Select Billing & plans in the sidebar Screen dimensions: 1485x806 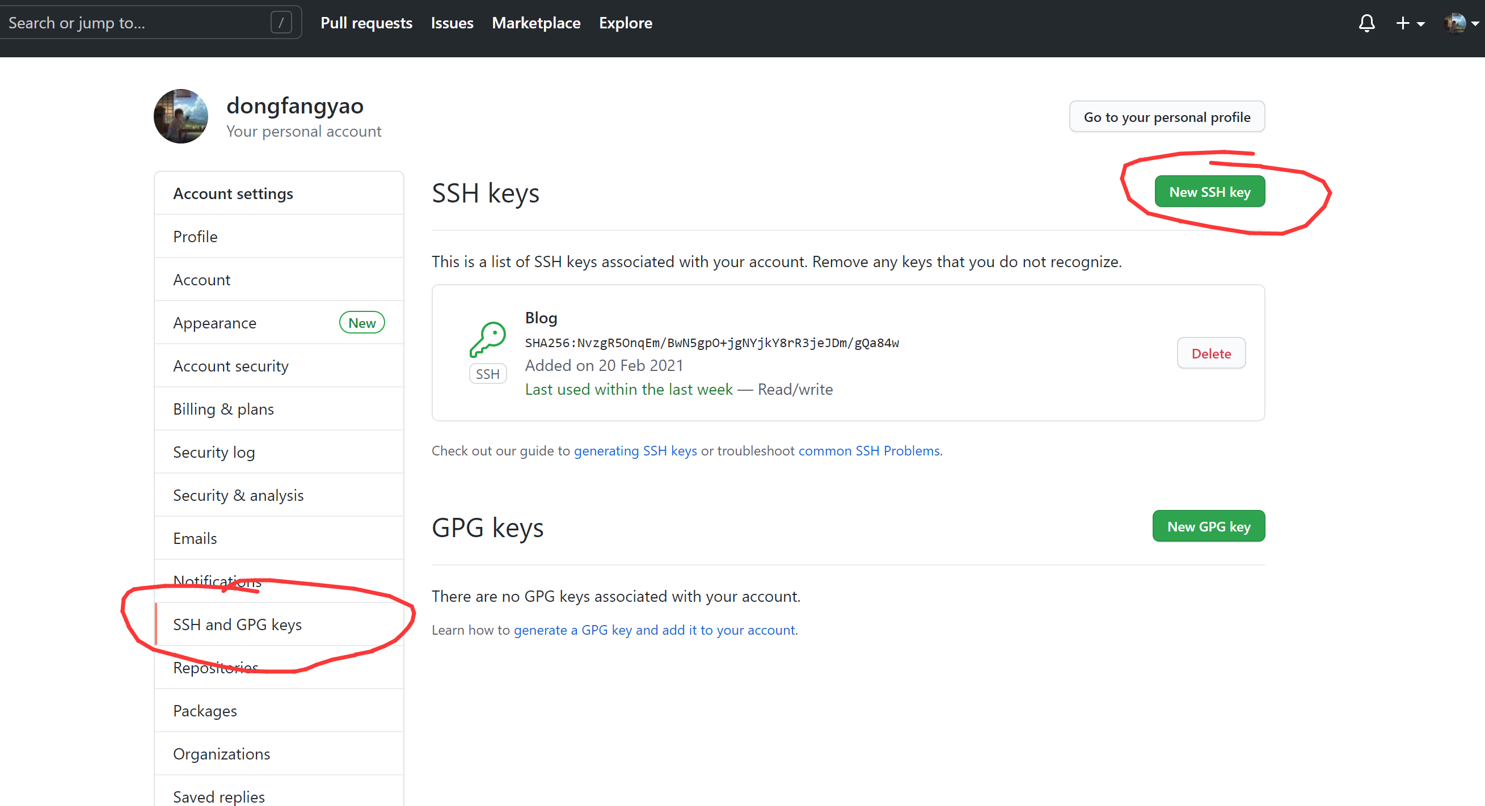click(x=279, y=410)
